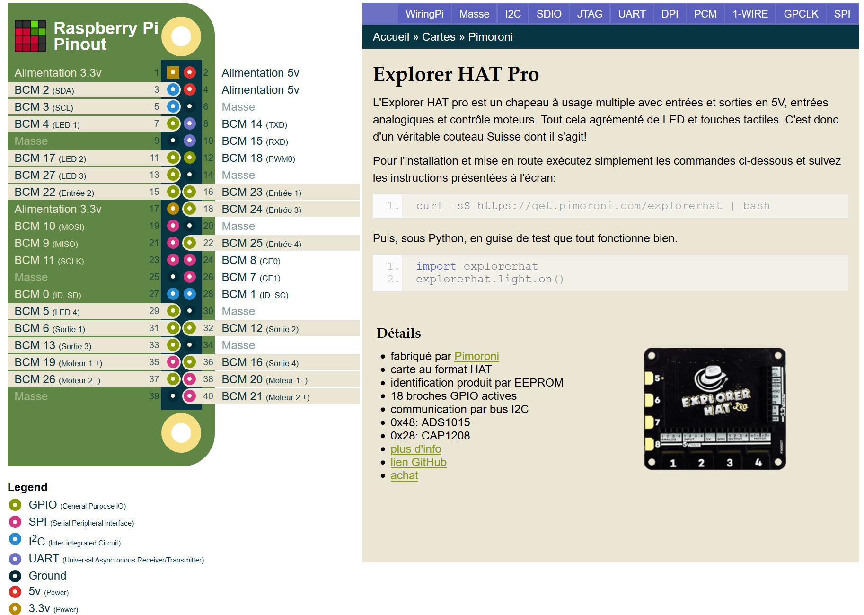The height and width of the screenshot is (615, 864).
Task: Click the pin 16 Entrée 1 pin circle
Action: (x=190, y=192)
